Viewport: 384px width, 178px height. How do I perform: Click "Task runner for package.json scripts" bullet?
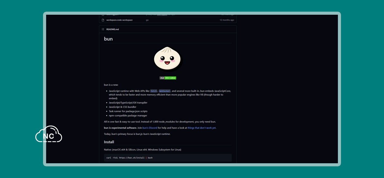tap(128, 111)
